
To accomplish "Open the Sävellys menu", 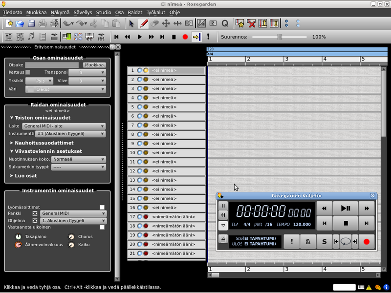I will point(82,12).
